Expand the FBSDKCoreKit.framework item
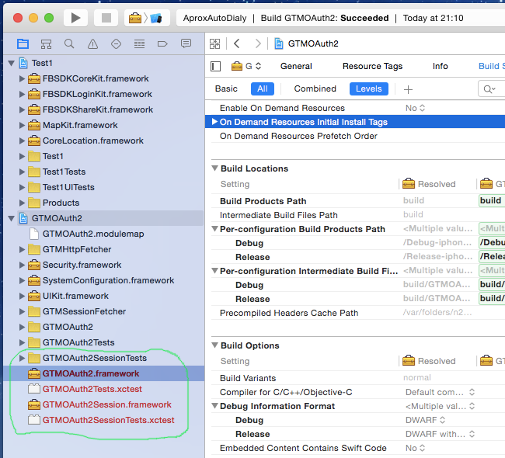 click(22, 78)
